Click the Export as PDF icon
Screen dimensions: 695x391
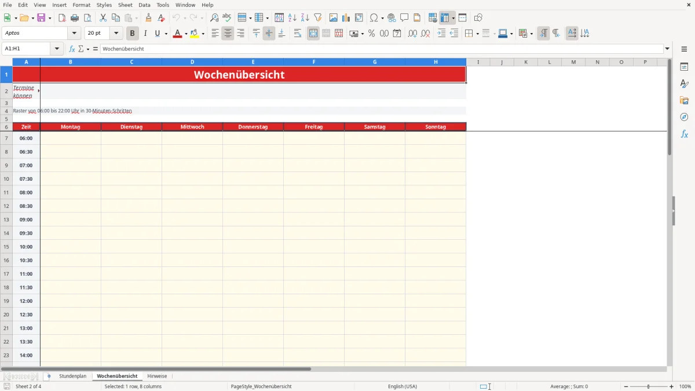pos(62,18)
